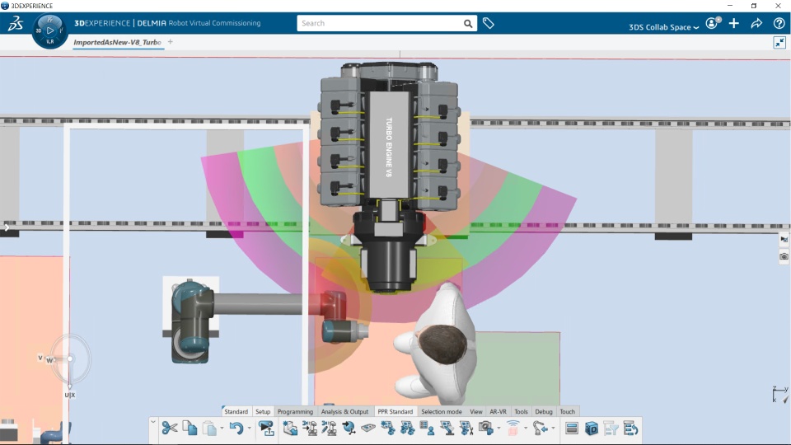This screenshot has height=445, width=791.
Task: Select the globe axis positioning icon
Action: pos(349,429)
